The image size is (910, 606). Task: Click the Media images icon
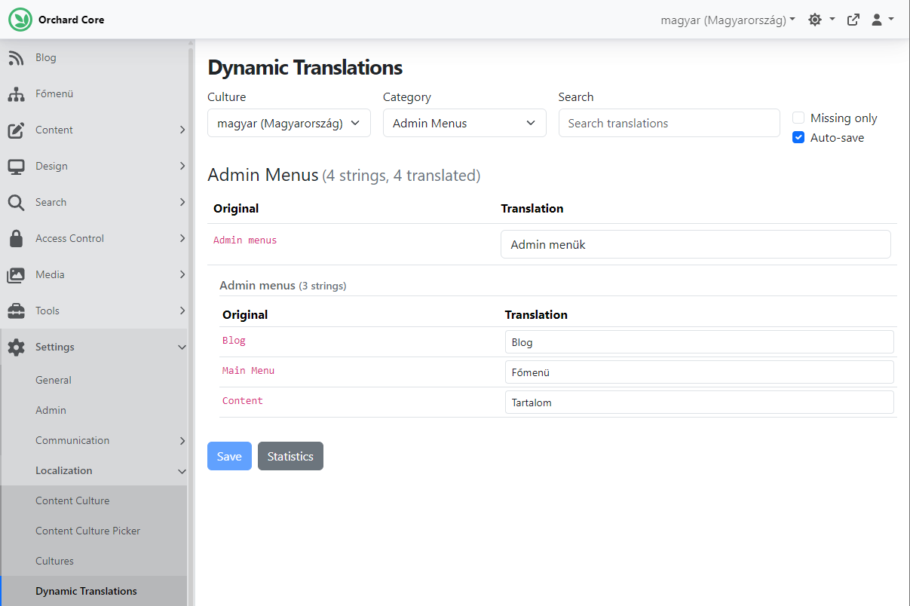click(x=16, y=274)
